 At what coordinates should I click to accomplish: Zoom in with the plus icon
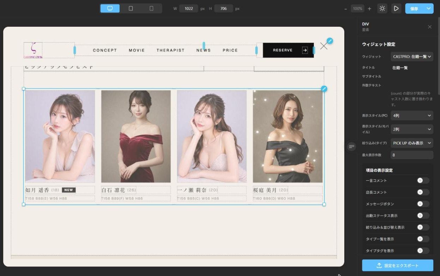pos(369,8)
